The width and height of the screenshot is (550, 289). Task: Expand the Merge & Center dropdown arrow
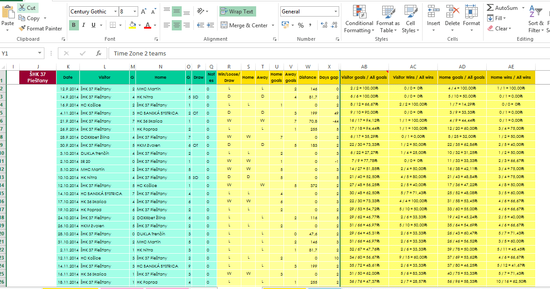pyautogui.click(x=273, y=25)
